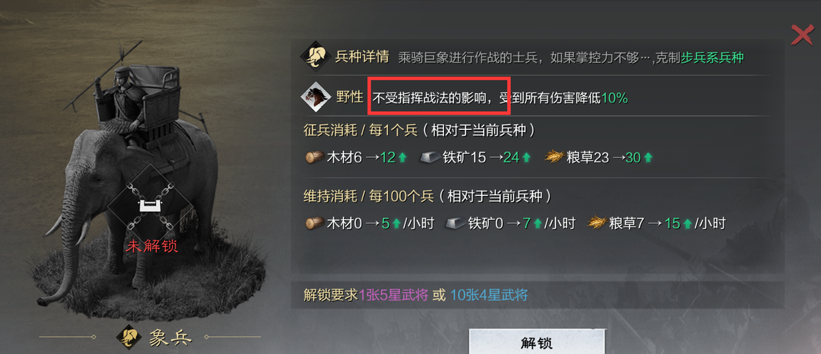Select the 兵种详情 elephant head icon

tap(315, 57)
